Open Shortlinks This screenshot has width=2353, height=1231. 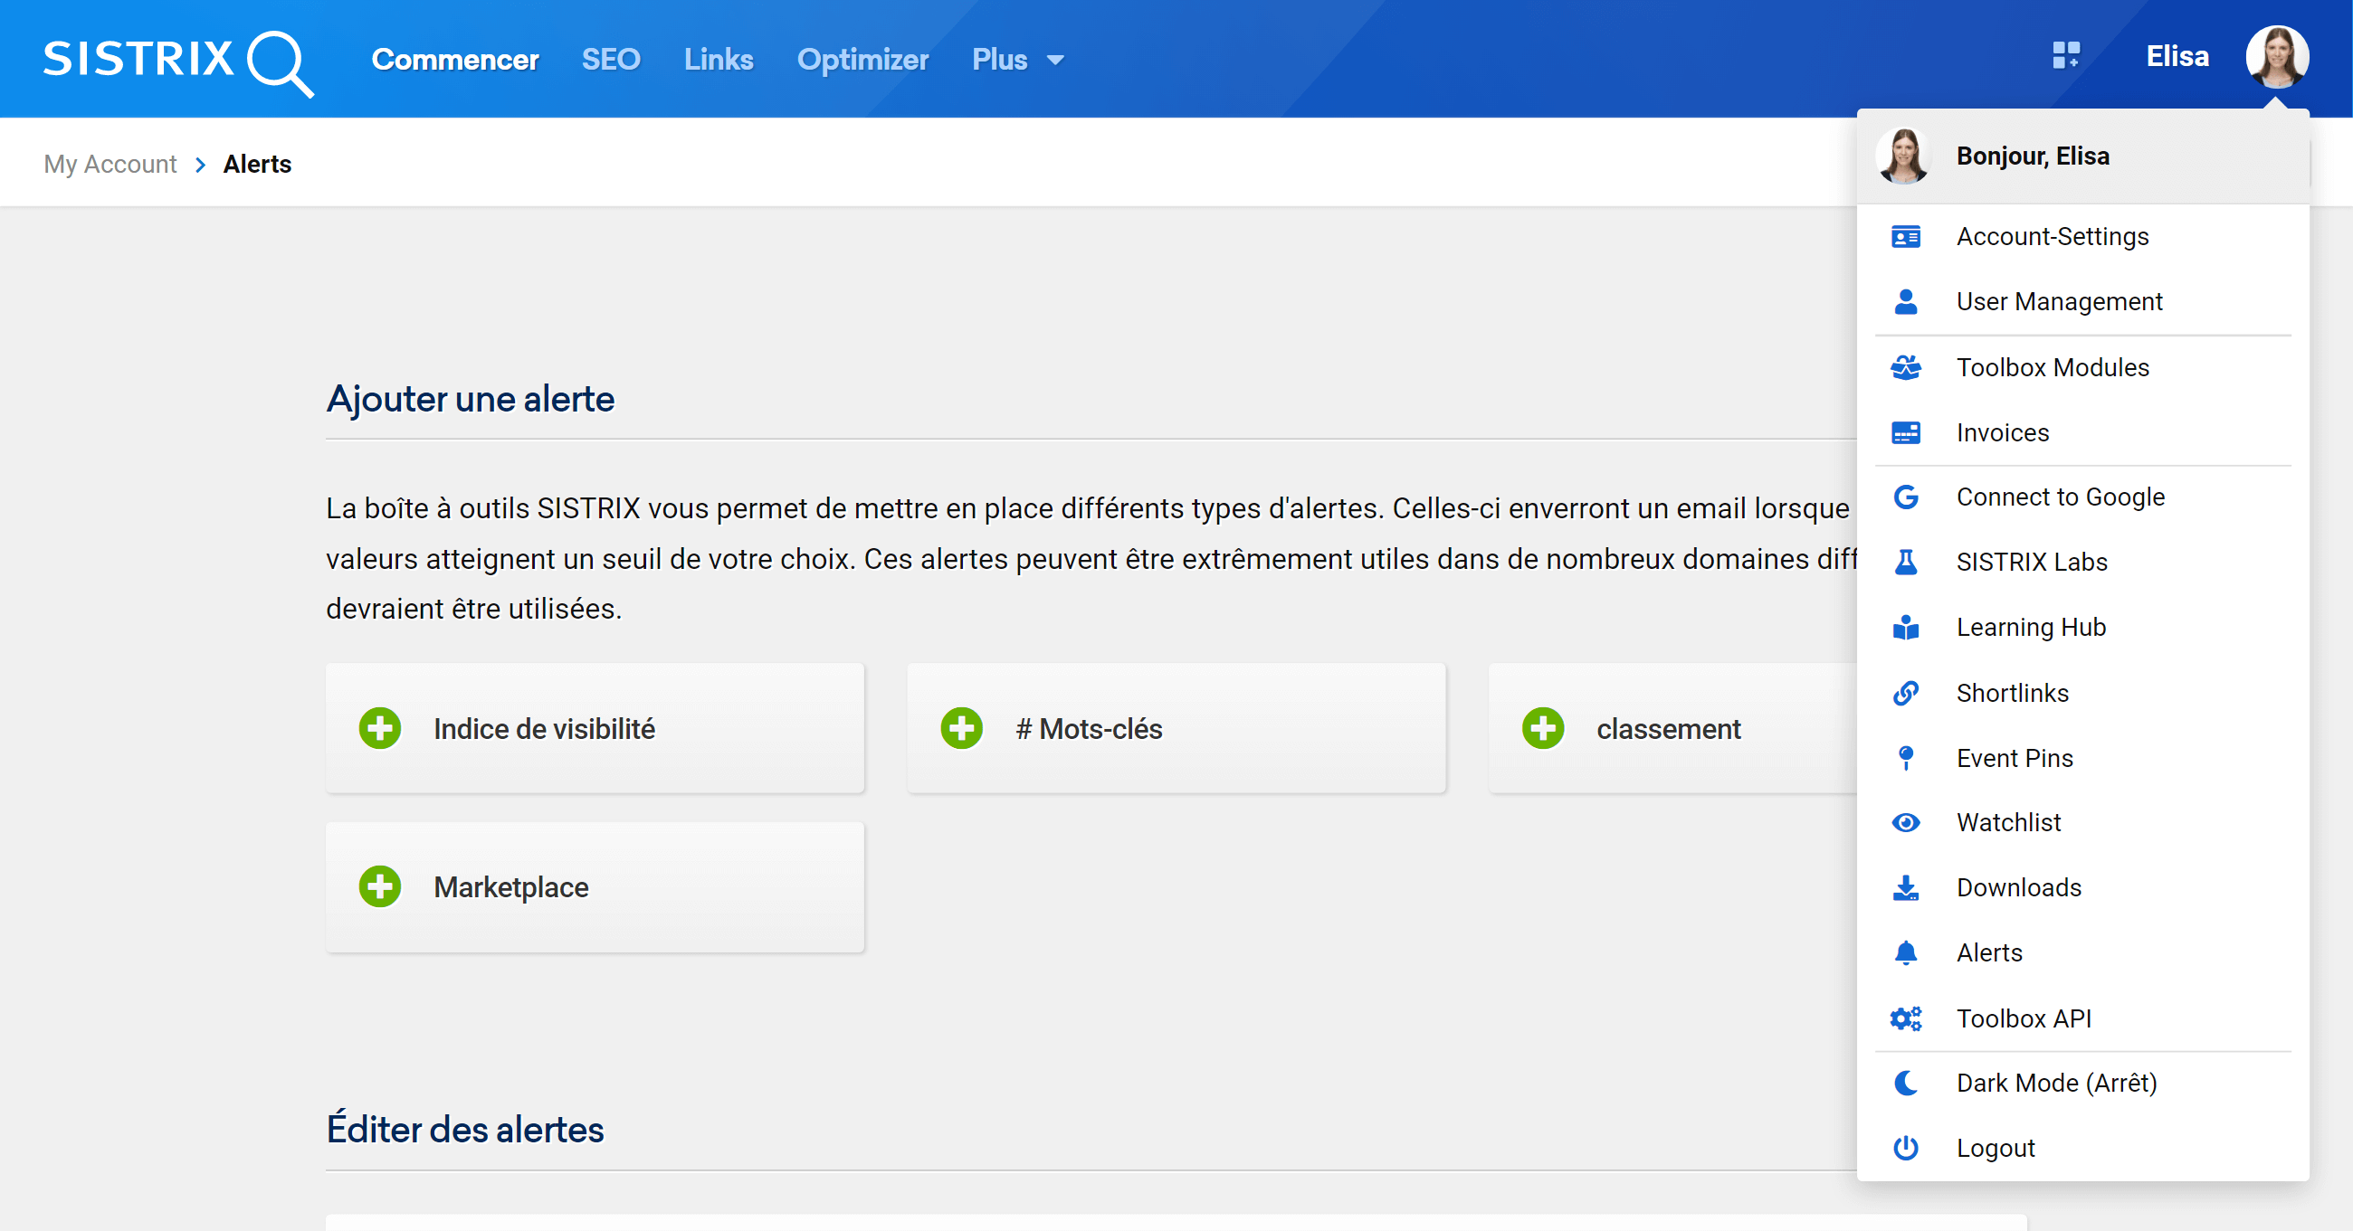(x=2082, y=693)
